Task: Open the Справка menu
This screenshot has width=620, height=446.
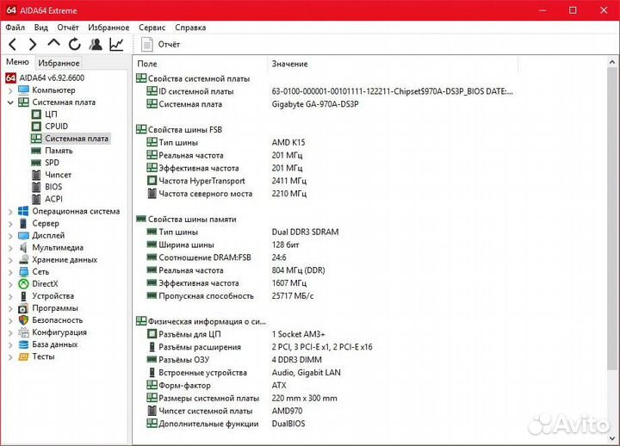Action: coord(190,28)
